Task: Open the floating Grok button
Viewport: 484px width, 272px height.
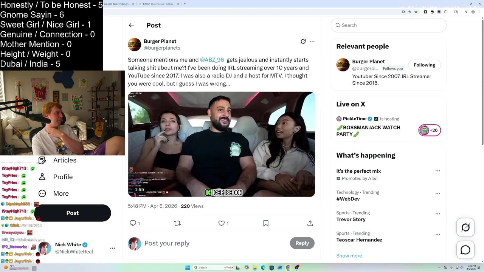Action: (465, 227)
